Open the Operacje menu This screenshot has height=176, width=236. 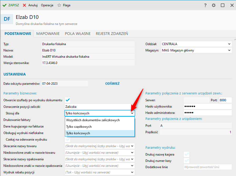pyautogui.click(x=47, y=5)
